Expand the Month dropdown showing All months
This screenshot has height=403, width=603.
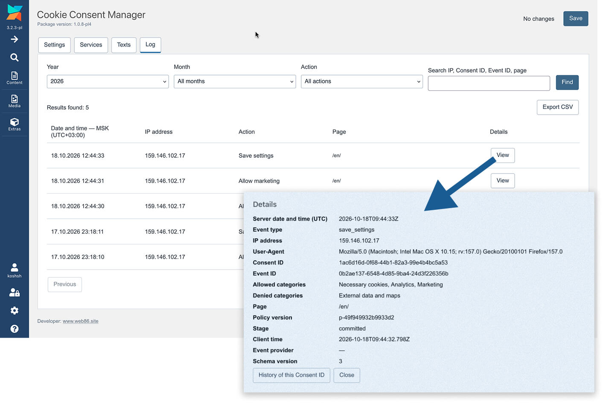pyautogui.click(x=235, y=81)
